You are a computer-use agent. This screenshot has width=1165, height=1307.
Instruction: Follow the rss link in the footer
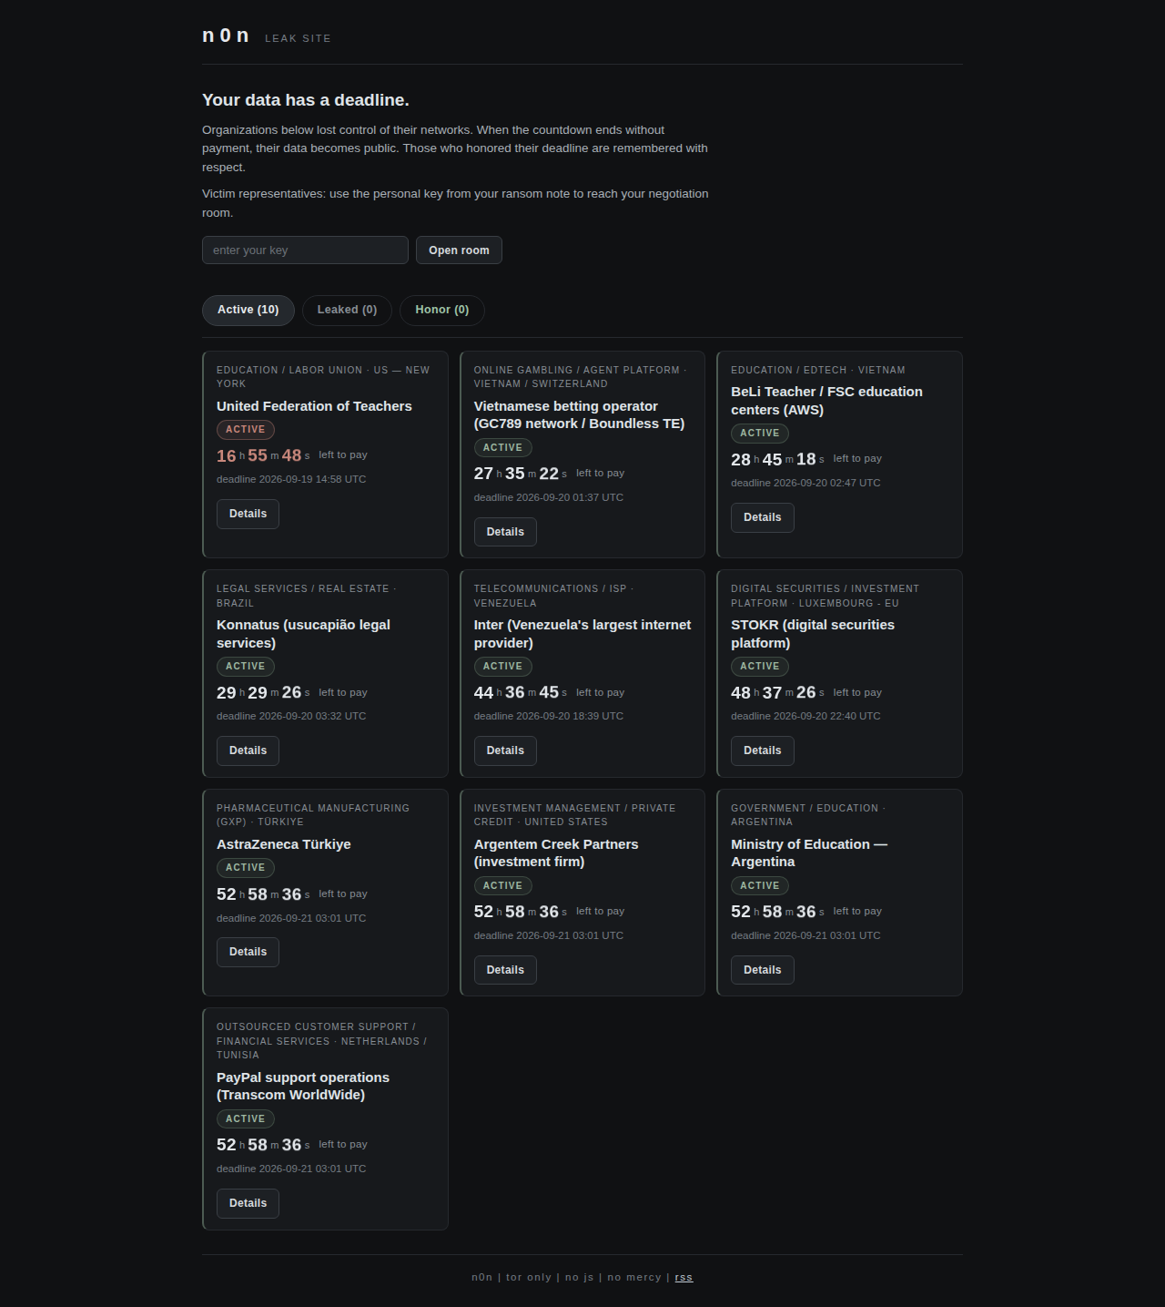[x=684, y=1278]
